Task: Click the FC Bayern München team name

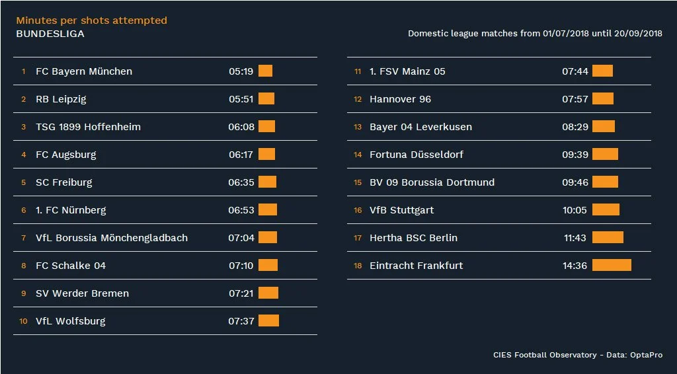Action: point(84,71)
